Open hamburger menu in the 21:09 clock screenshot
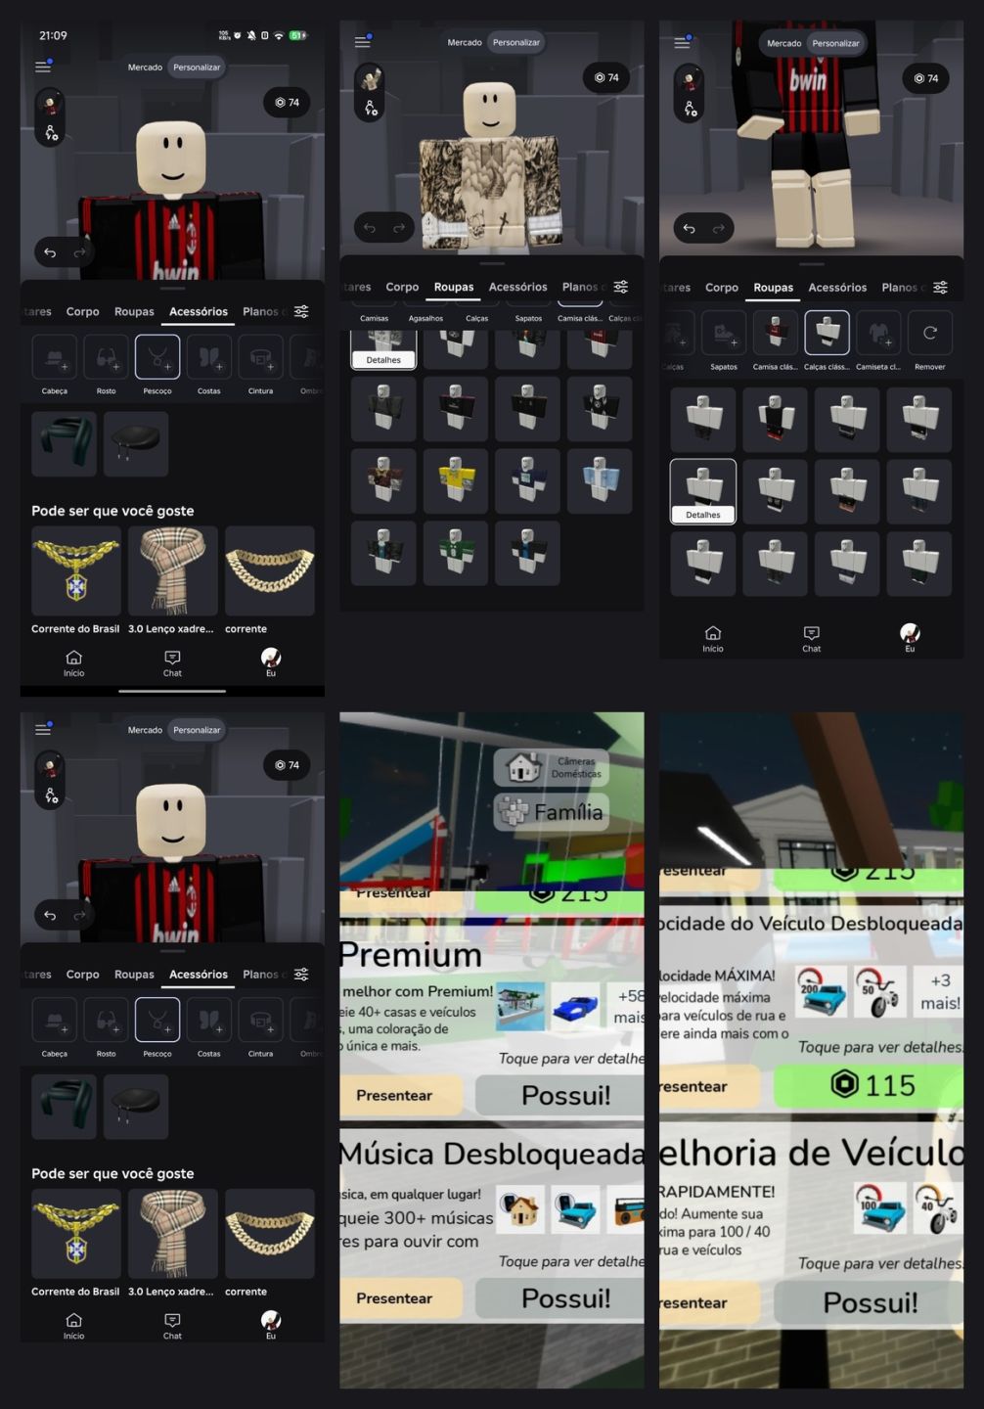Viewport: 984px width, 1409px height. pyautogui.click(x=43, y=67)
